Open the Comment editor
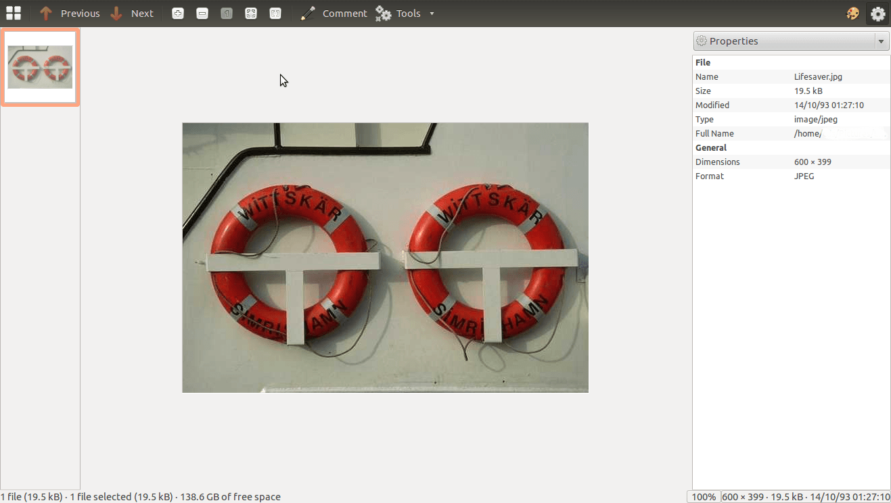891x503 pixels. coord(334,13)
